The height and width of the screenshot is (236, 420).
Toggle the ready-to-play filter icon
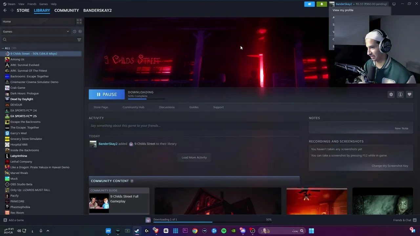point(80,31)
